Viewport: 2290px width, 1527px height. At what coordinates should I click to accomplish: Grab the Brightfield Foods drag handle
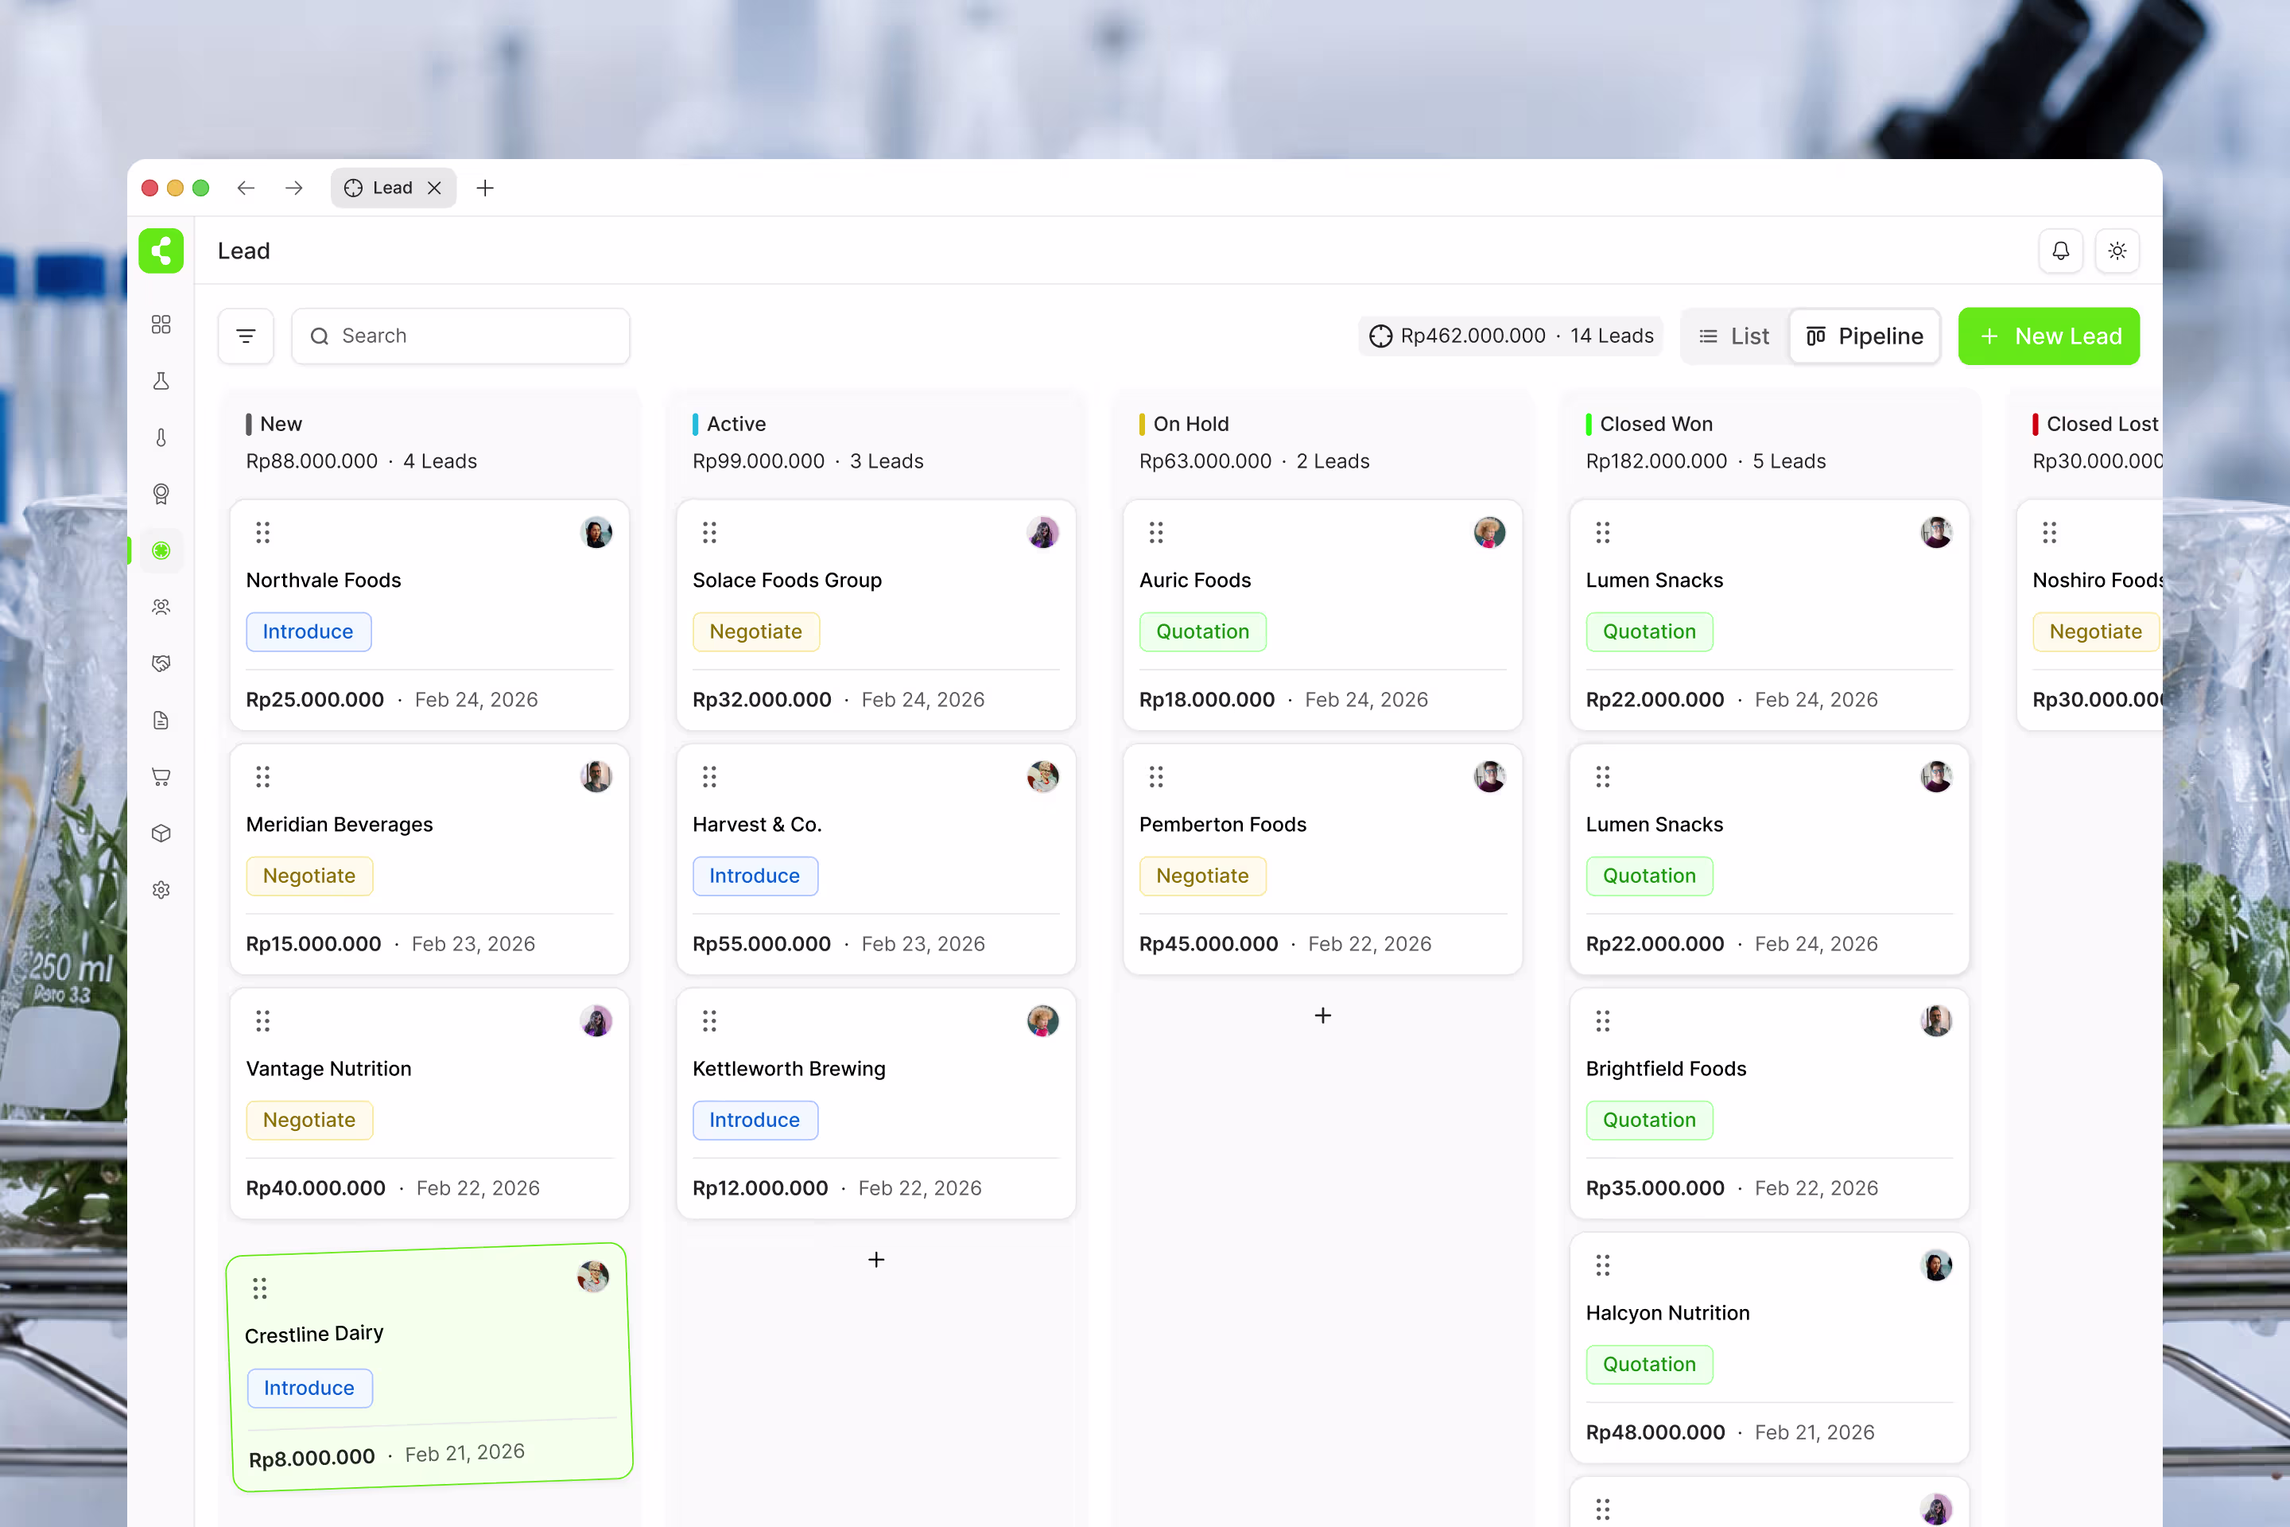click(x=1604, y=1020)
